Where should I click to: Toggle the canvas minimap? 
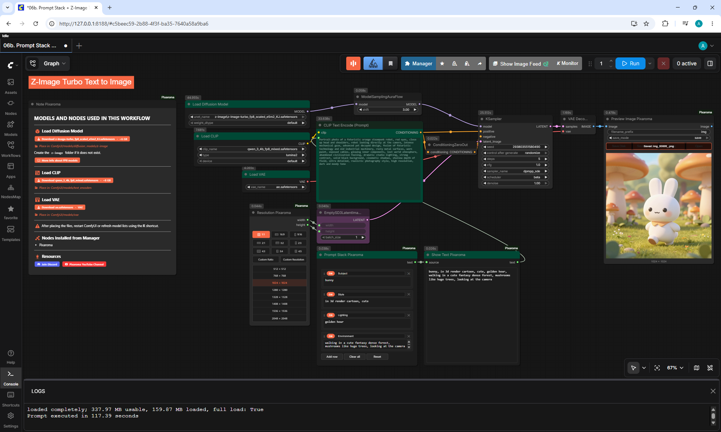pos(697,368)
